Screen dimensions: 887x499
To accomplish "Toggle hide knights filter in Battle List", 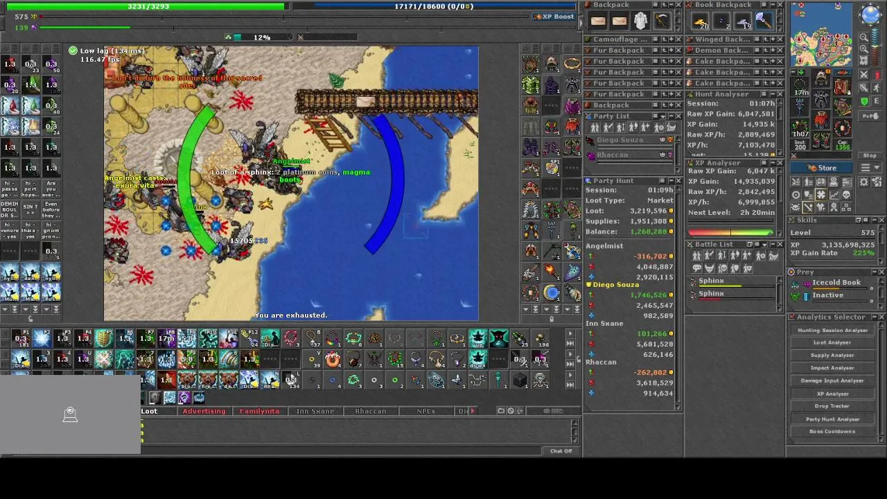I will [710, 255].
